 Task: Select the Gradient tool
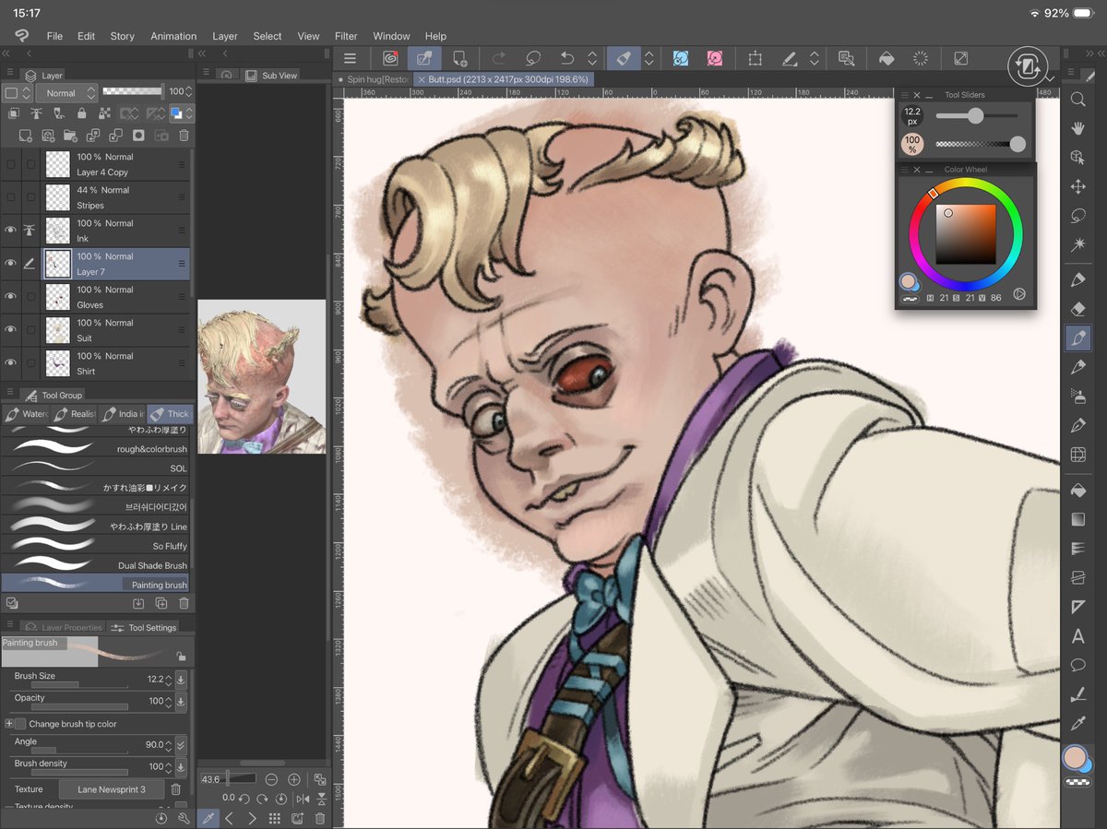tap(1077, 520)
